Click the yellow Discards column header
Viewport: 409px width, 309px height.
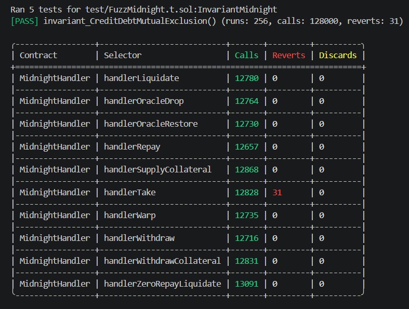click(337, 55)
